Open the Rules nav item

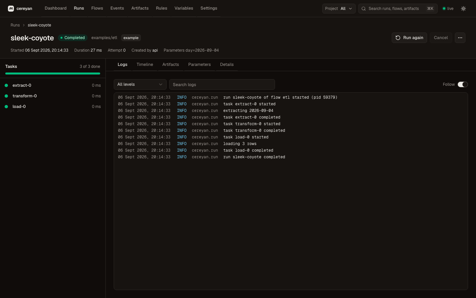162,8
